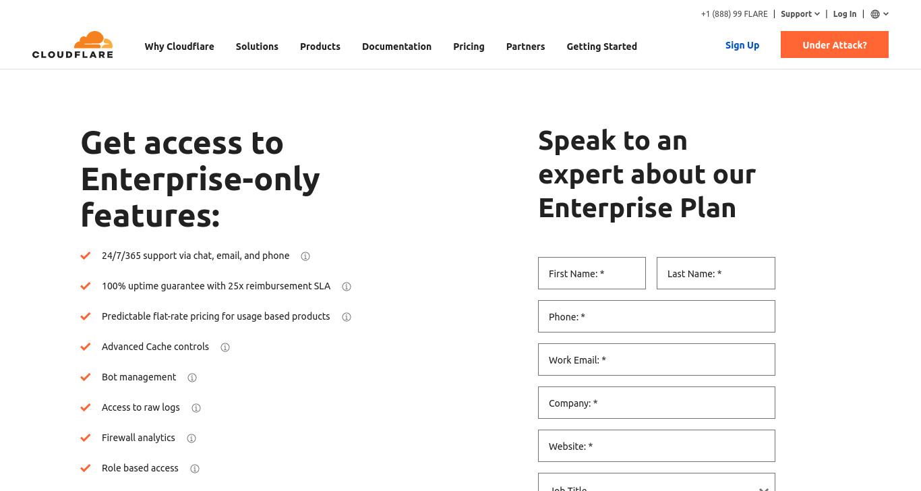
Task: Go to the Pricing page
Action: (469, 47)
